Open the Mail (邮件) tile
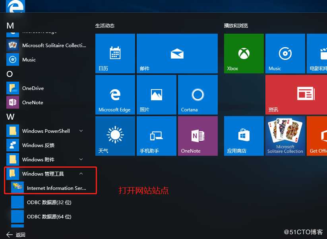The width and height of the screenshot is (327, 239). pyautogui.click(x=177, y=54)
